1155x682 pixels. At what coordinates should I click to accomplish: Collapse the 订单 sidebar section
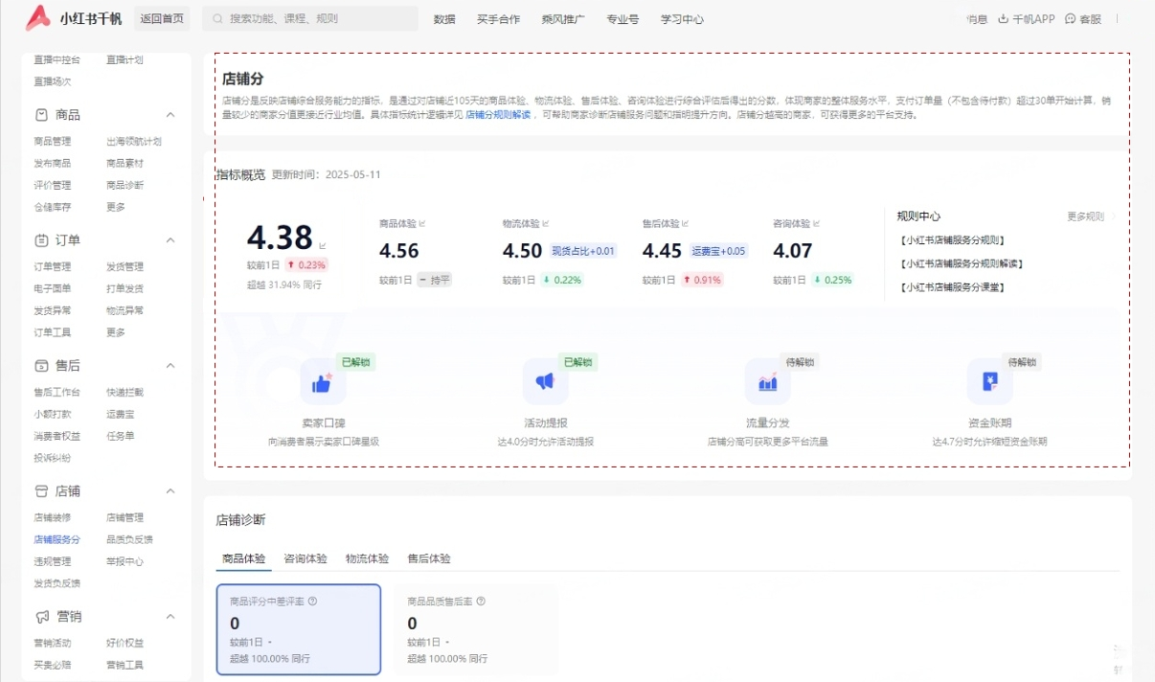(x=170, y=240)
